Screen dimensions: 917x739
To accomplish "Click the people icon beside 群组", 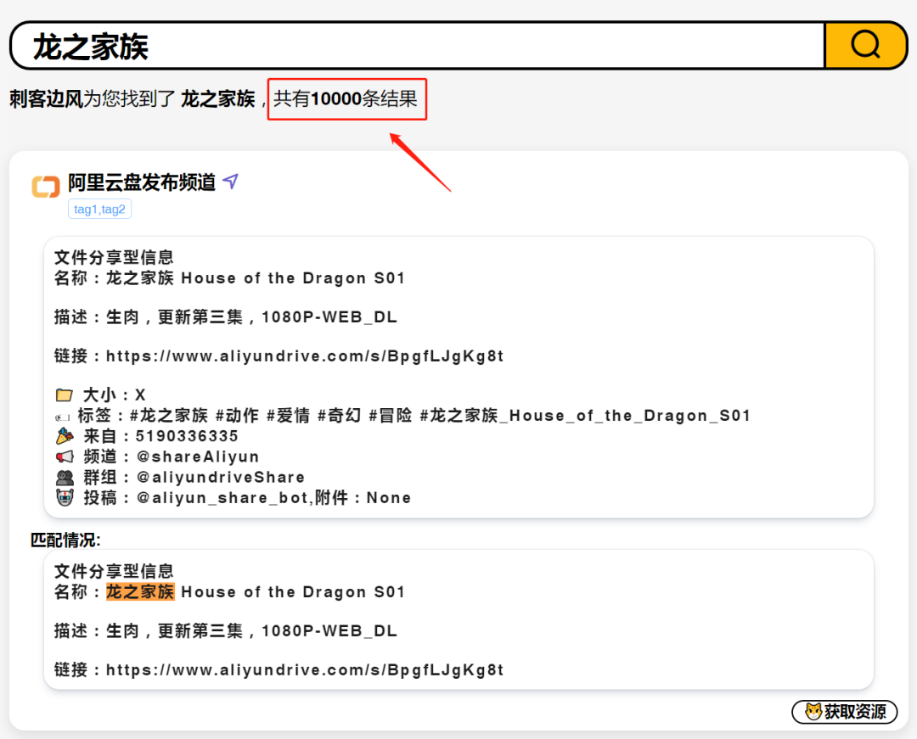I will 65,478.
